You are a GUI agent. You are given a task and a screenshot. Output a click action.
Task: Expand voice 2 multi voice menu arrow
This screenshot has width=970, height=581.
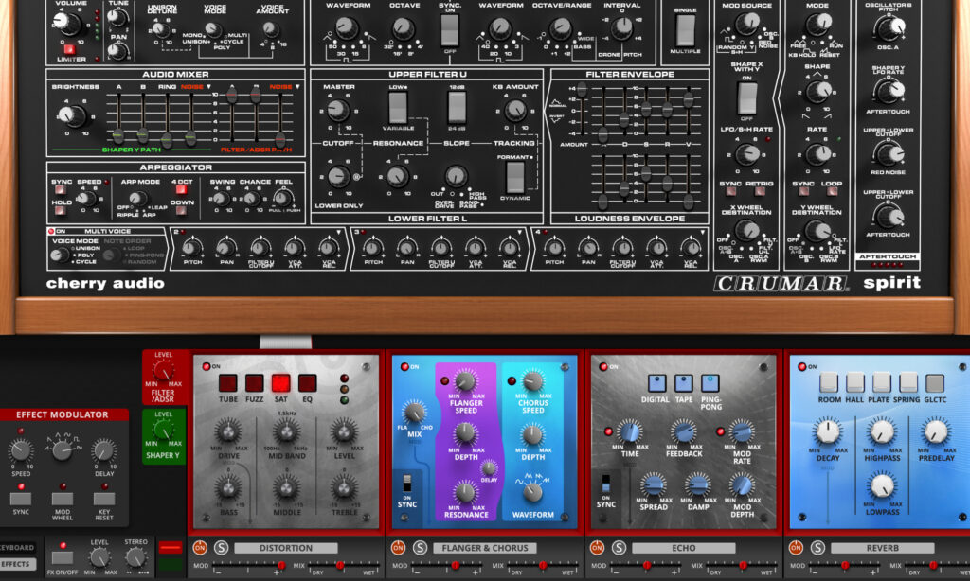(338, 233)
